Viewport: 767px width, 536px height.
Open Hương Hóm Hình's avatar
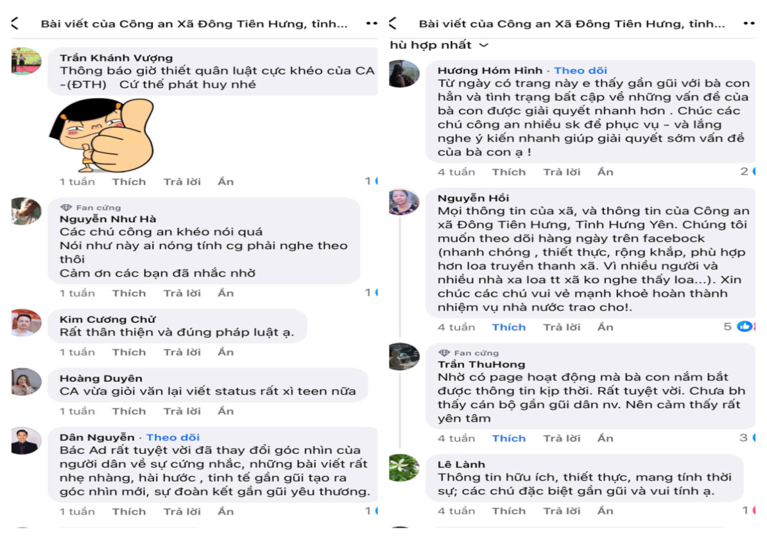click(404, 74)
